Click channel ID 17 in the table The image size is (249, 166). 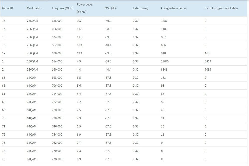4,53
